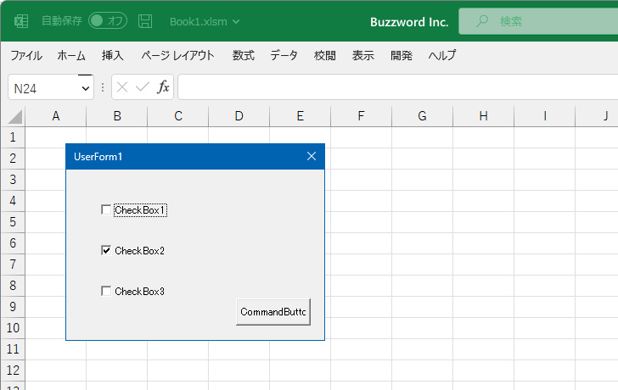The image size is (618, 390).
Task: Select row 12 header
Action: pos(13,370)
